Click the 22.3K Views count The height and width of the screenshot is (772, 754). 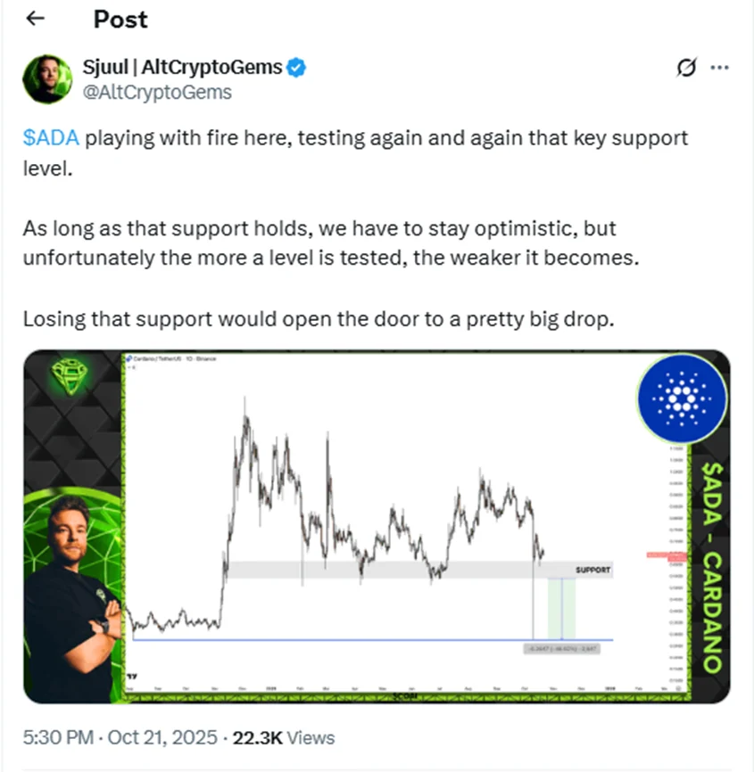pos(283,737)
